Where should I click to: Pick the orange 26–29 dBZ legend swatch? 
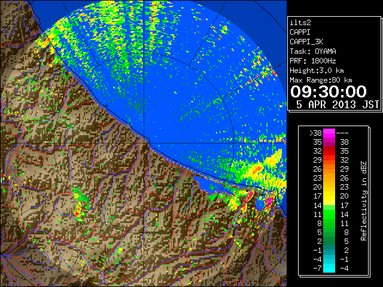pyautogui.click(x=329, y=169)
